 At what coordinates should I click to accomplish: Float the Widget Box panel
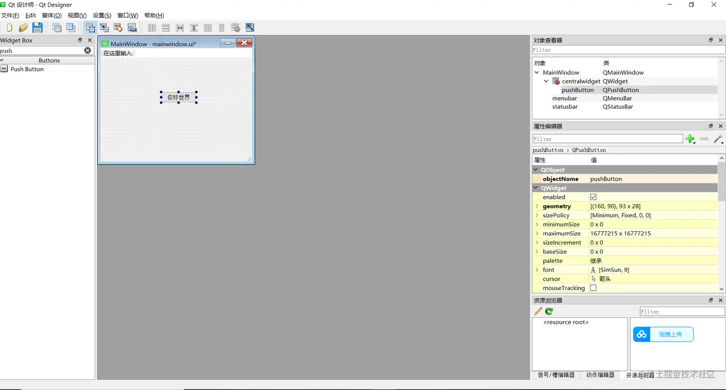(80, 40)
